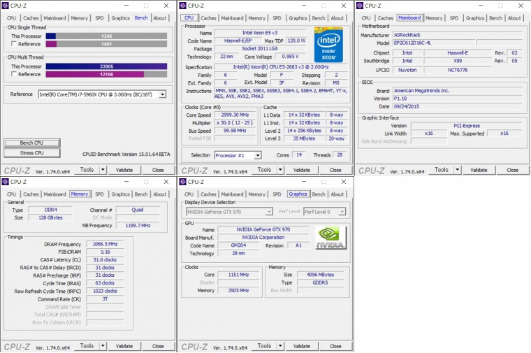Click the Manufacturer value ASRockRack
Image resolution: width=531 pixels, height=353 pixels.
[x=457, y=35]
